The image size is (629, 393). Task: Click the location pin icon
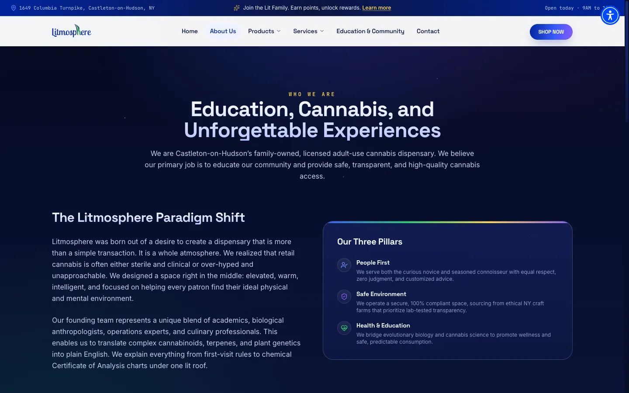[14, 8]
